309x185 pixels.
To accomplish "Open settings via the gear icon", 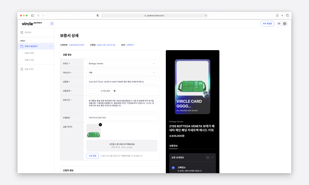I will (x=285, y=23).
